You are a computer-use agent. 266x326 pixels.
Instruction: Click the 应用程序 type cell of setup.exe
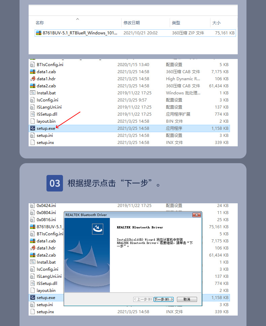[174, 128]
